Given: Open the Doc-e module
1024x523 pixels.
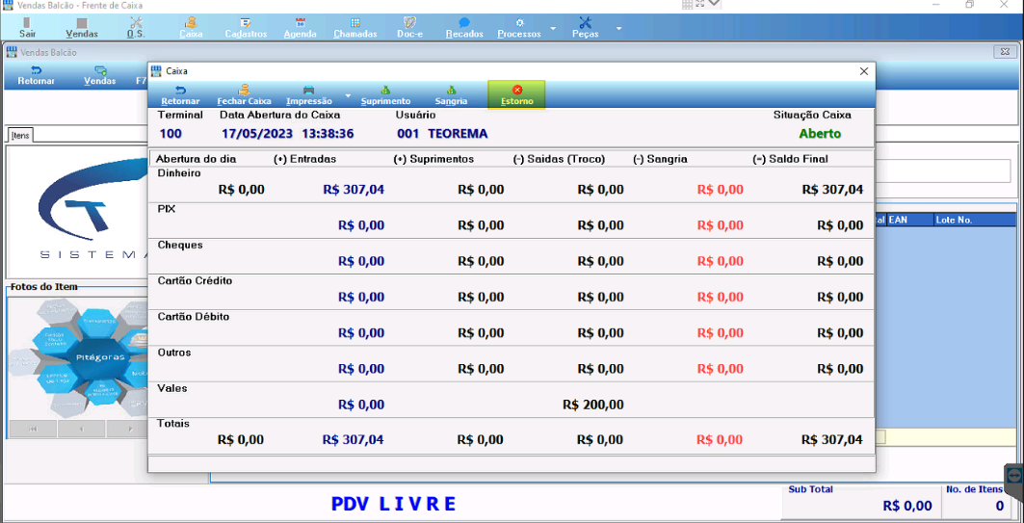Looking at the screenshot, I should pyautogui.click(x=409, y=27).
